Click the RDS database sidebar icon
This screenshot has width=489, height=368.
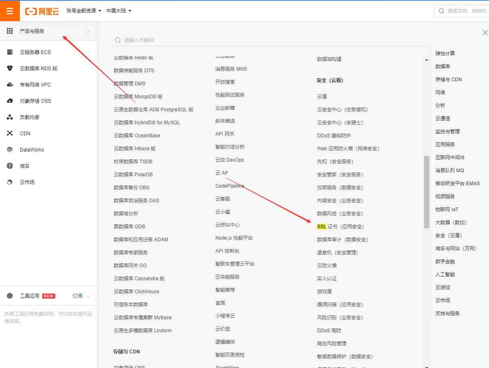coord(10,68)
